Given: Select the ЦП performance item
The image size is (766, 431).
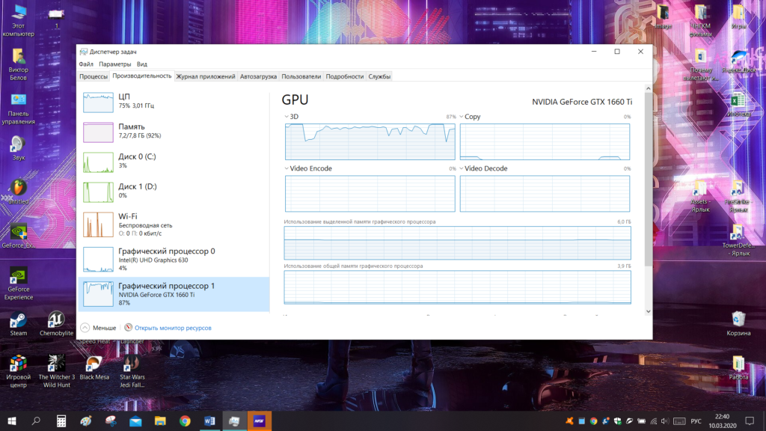Looking at the screenshot, I should 174,101.
